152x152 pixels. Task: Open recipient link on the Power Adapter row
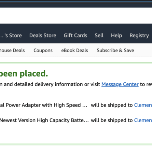[143, 105]
